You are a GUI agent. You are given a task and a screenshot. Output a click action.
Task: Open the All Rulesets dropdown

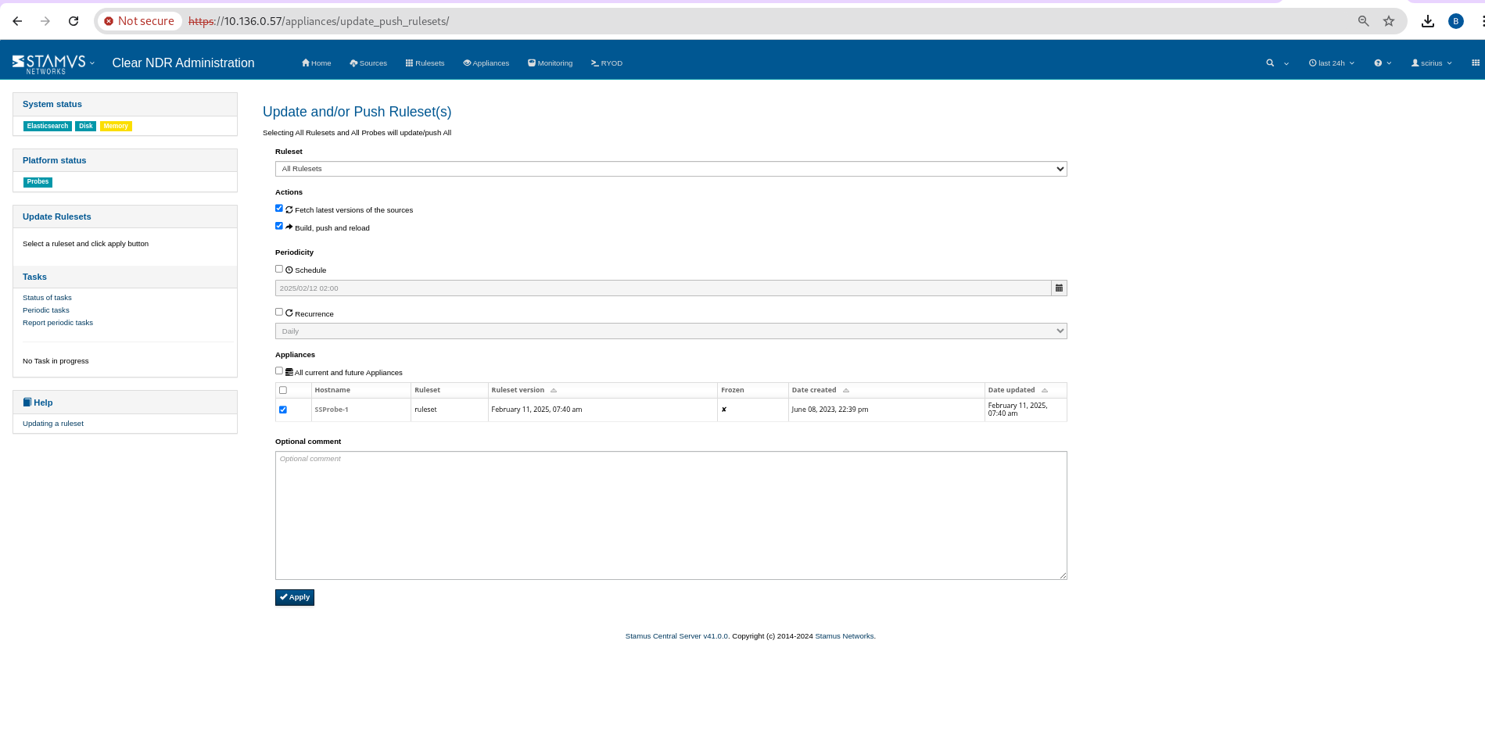point(670,169)
